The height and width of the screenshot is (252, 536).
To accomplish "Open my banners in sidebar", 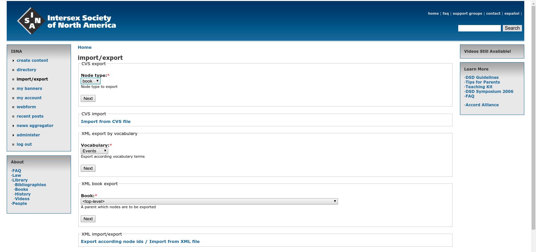I will tap(29, 89).
